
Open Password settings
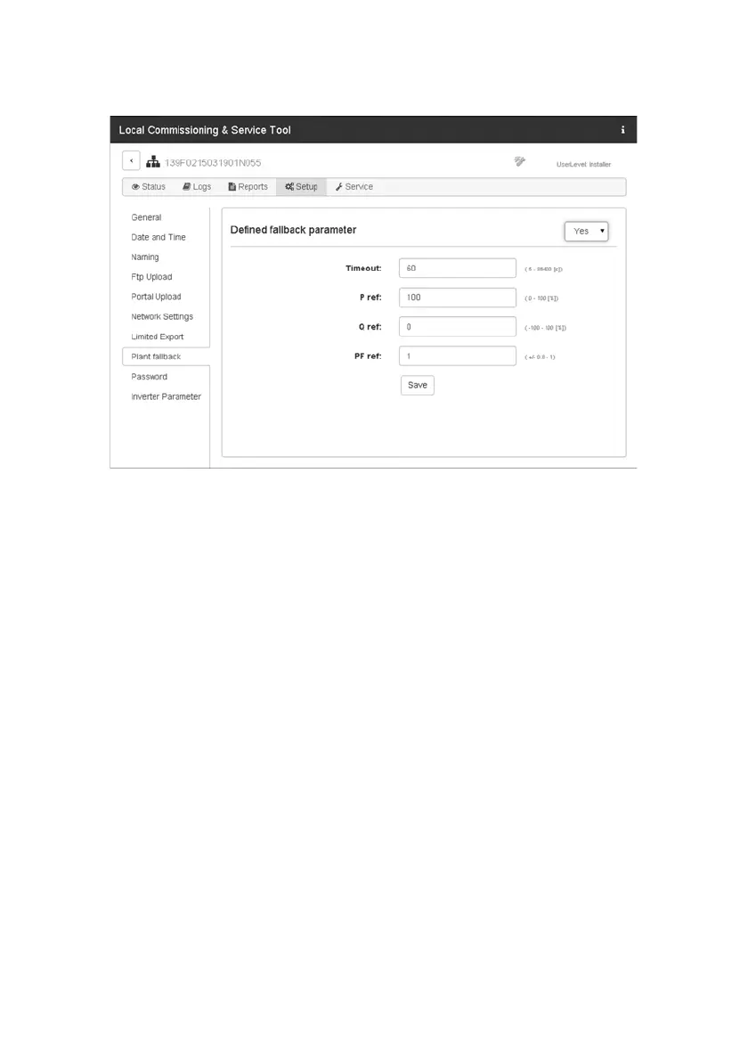(150, 377)
